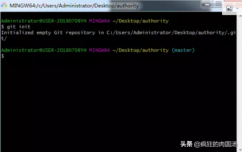The image size is (242, 152).
Task: Click the window title path text
Action: pos(74,6)
